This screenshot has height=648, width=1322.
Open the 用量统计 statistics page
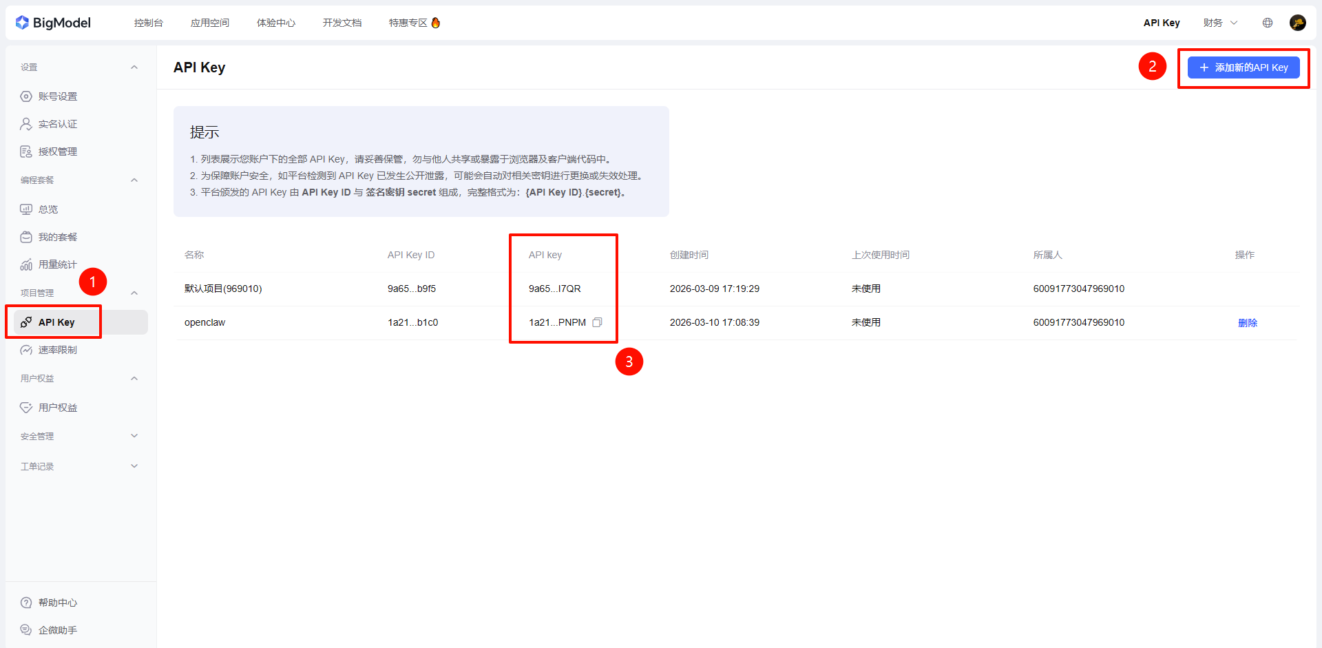click(x=57, y=264)
